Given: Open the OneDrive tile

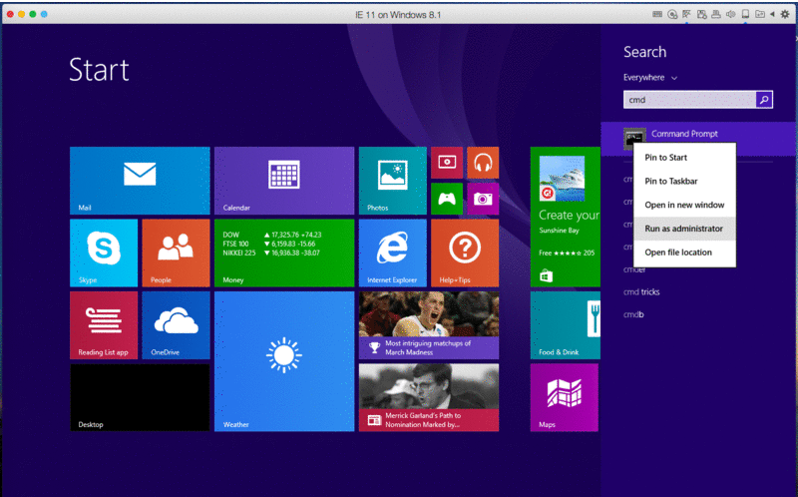Looking at the screenshot, I should 177,325.
